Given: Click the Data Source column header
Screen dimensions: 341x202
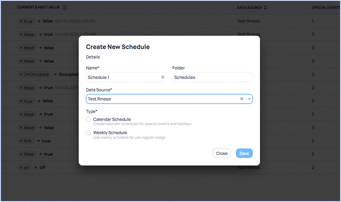Looking at the screenshot, I should 249,8.
